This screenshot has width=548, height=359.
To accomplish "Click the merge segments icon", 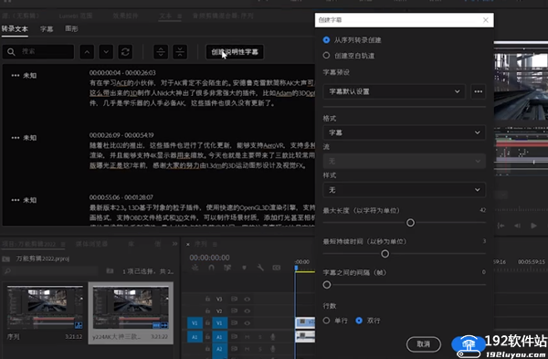I will point(180,52).
